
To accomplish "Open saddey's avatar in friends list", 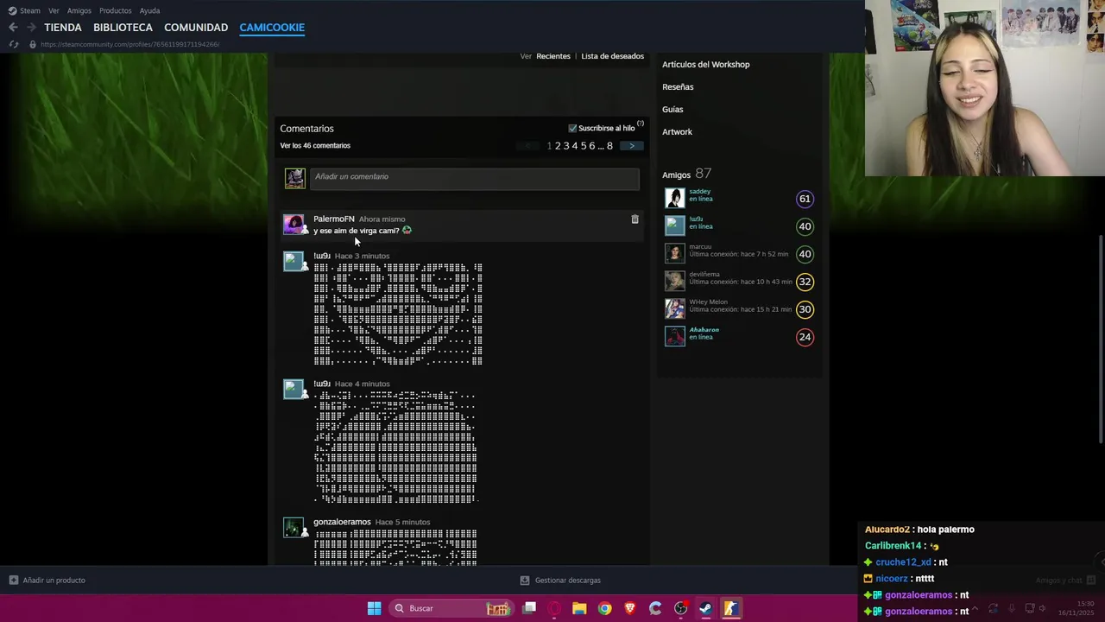I will [674, 199].
